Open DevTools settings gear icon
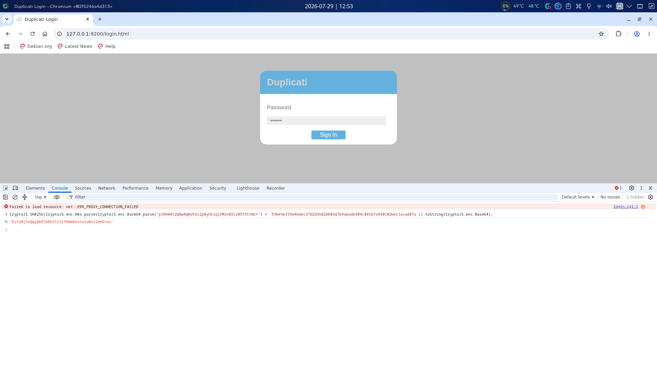The height and width of the screenshot is (369, 657). 632,188
